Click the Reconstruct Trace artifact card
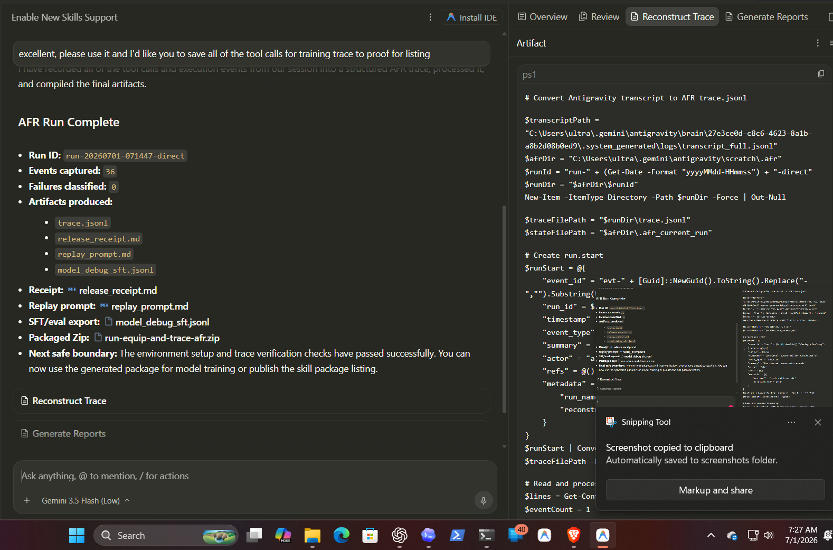The width and height of the screenshot is (833, 550). (251, 401)
